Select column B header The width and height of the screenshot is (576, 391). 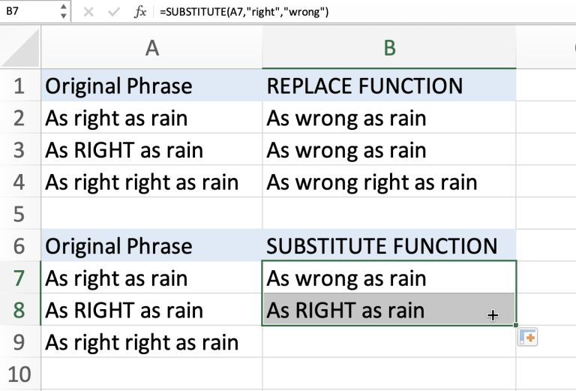pos(388,49)
